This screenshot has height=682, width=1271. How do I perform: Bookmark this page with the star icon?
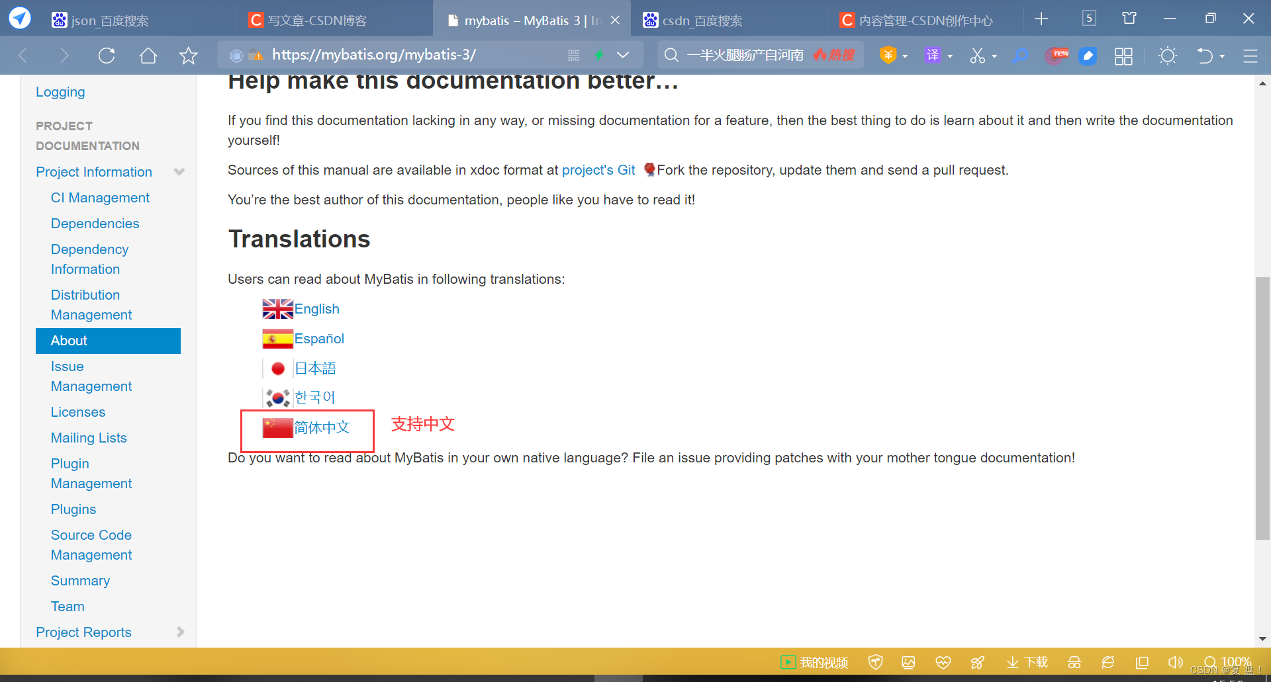[x=189, y=56]
